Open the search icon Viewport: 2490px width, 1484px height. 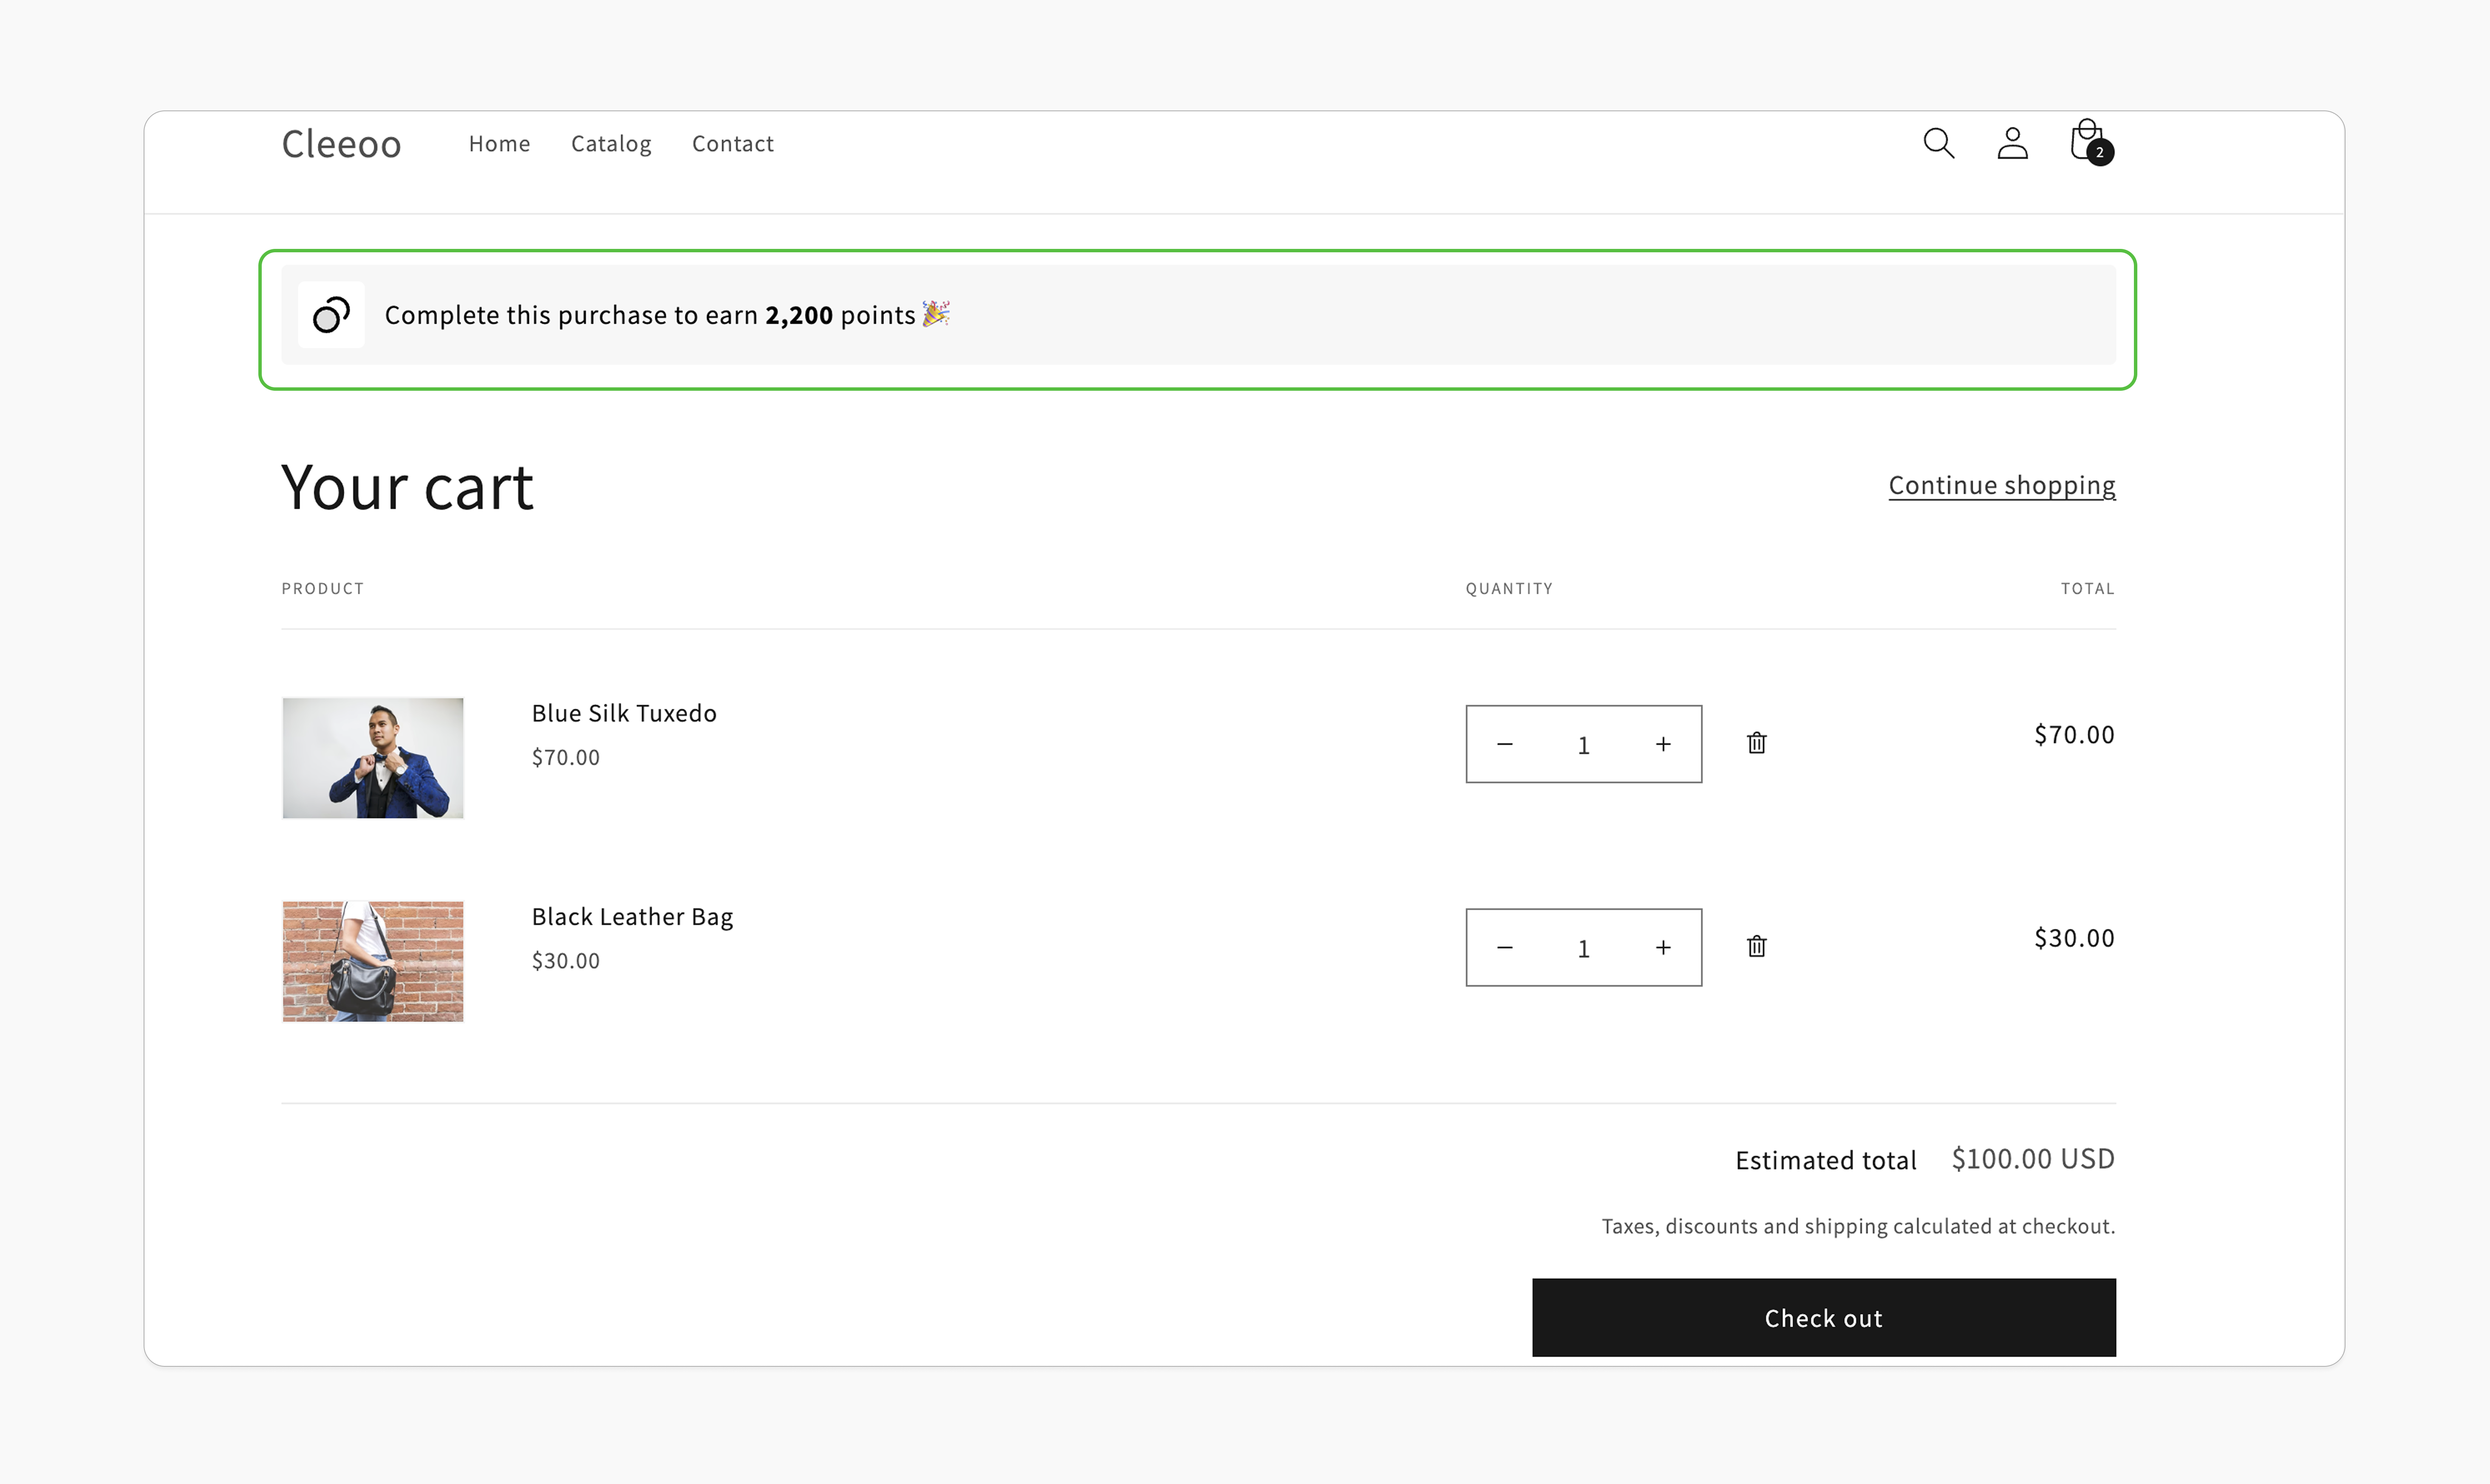point(1938,143)
